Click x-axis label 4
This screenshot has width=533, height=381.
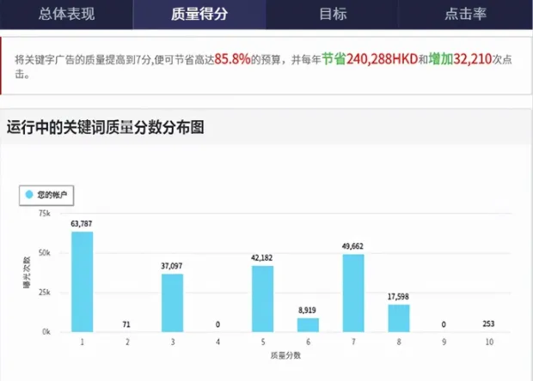click(x=217, y=342)
